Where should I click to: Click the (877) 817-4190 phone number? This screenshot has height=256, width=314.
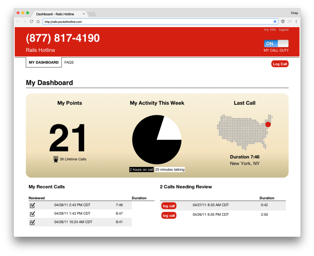pos(63,38)
